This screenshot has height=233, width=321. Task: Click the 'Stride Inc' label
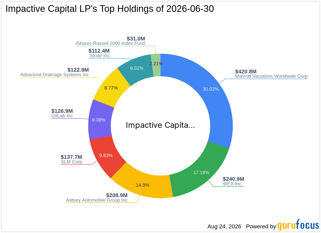tap(100, 56)
